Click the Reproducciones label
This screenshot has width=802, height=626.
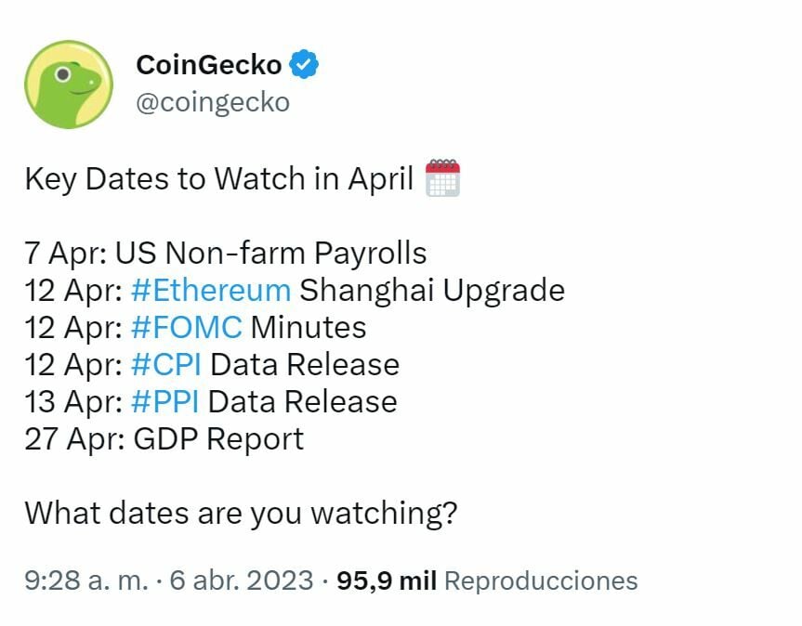(541, 580)
